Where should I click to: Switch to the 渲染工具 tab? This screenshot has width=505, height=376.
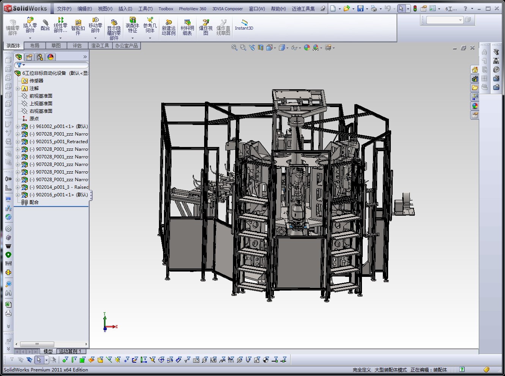pyautogui.click(x=100, y=46)
